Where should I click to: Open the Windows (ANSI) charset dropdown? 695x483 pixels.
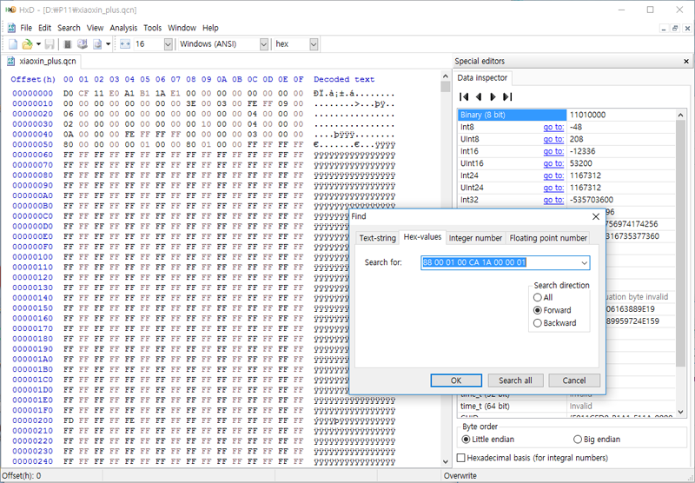[x=264, y=43]
